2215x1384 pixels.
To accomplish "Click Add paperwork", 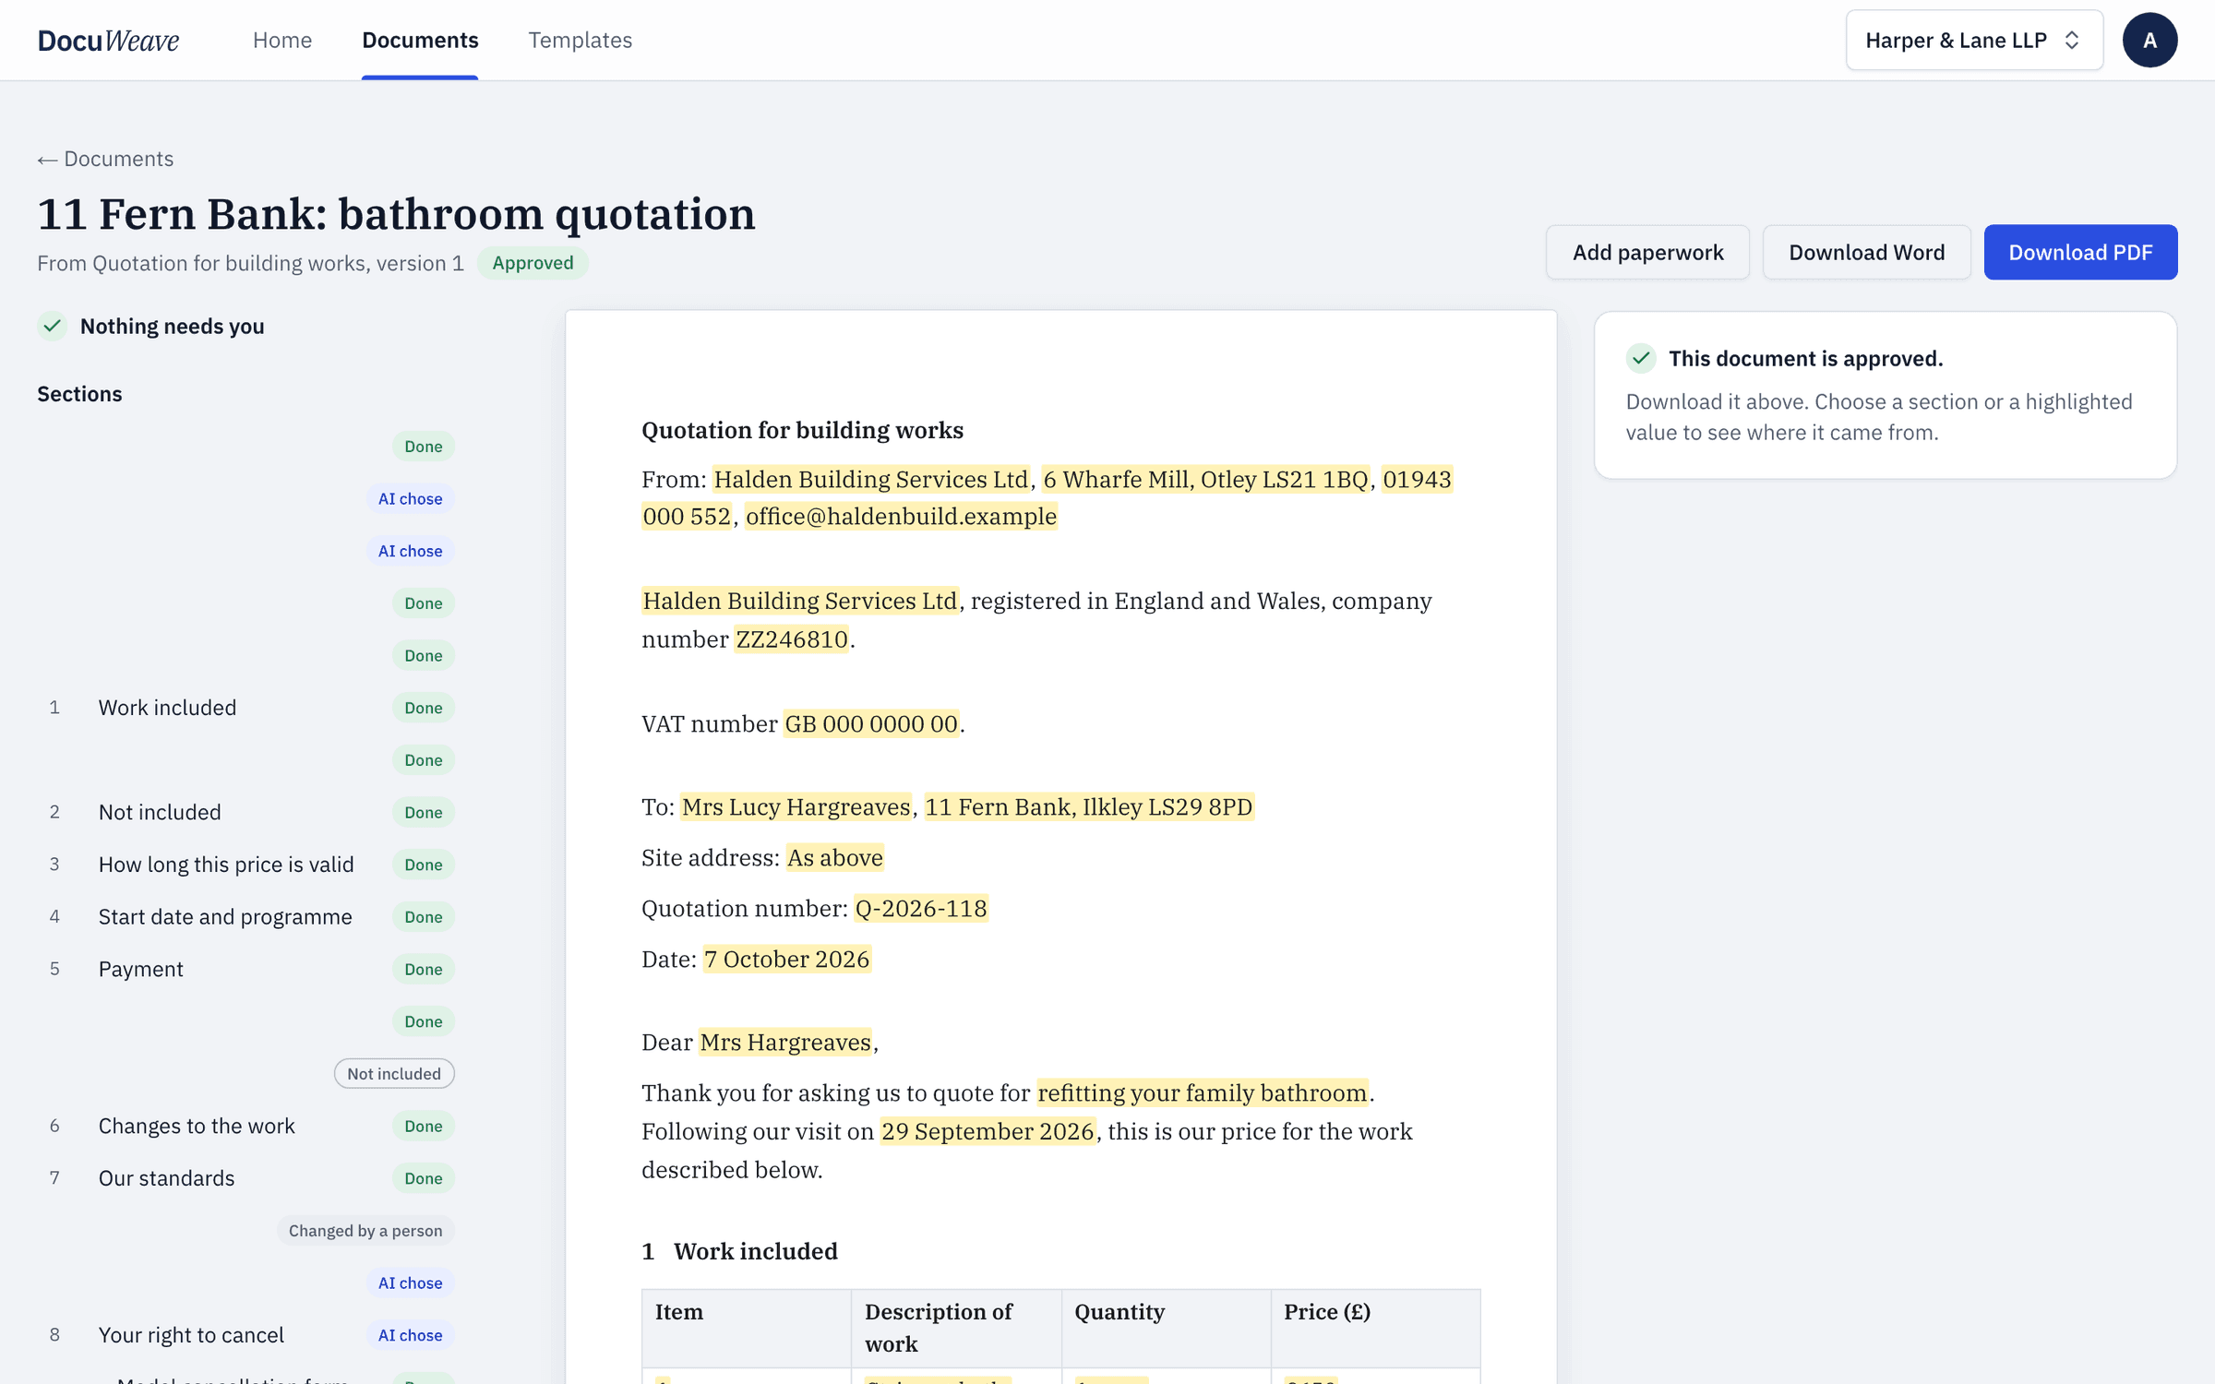I will [x=1647, y=252].
